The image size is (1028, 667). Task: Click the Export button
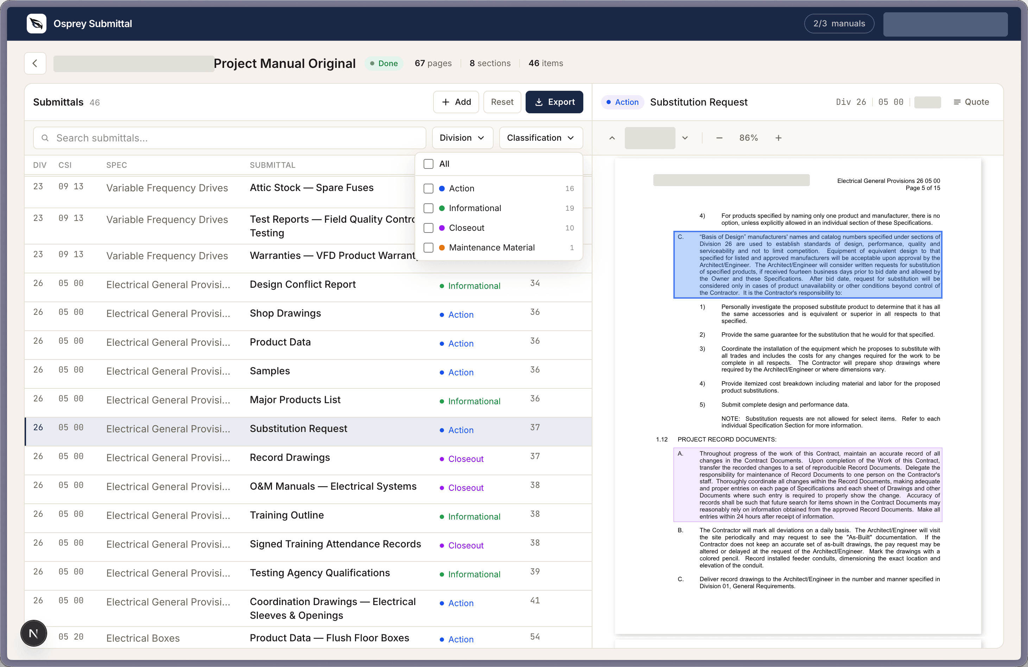pos(554,102)
